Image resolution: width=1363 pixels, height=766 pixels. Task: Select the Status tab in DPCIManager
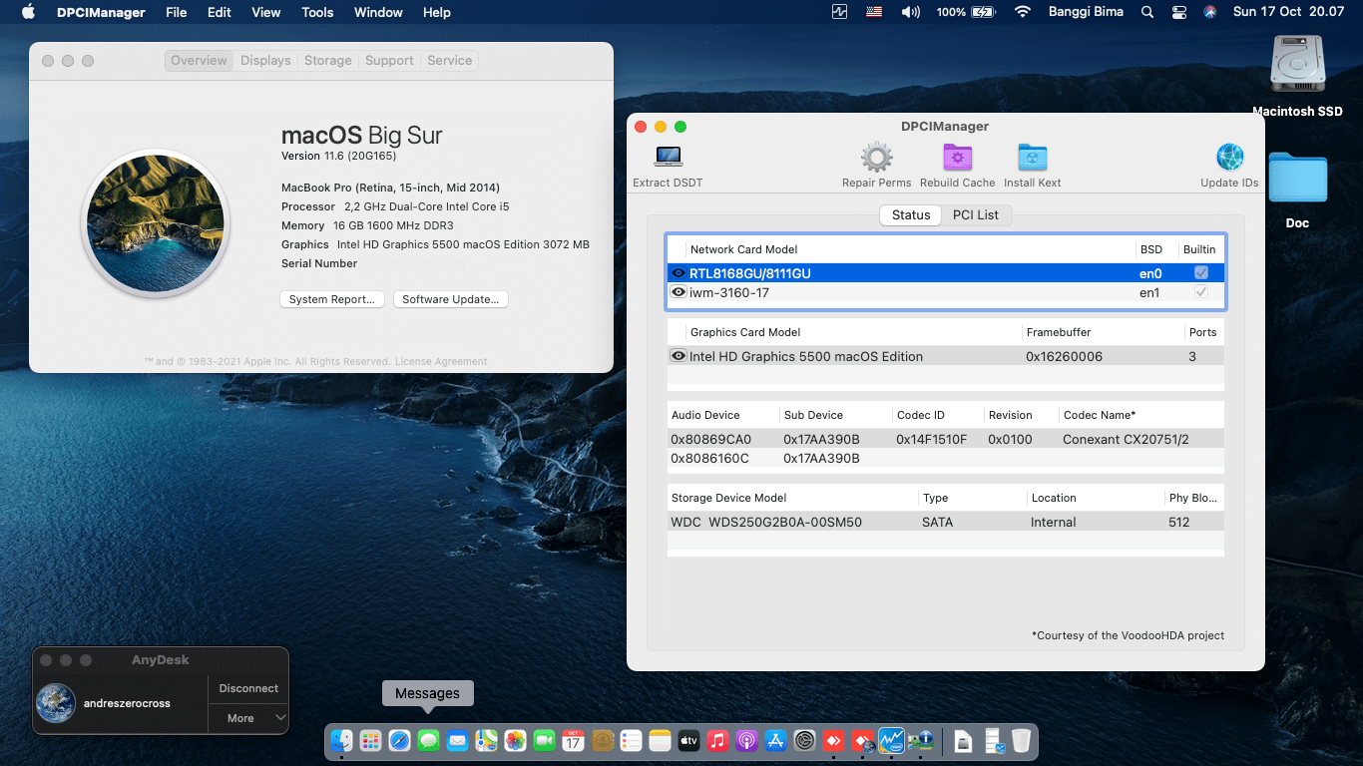click(x=911, y=214)
